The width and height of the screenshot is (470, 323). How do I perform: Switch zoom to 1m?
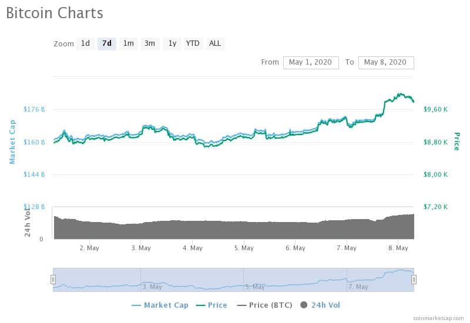128,43
